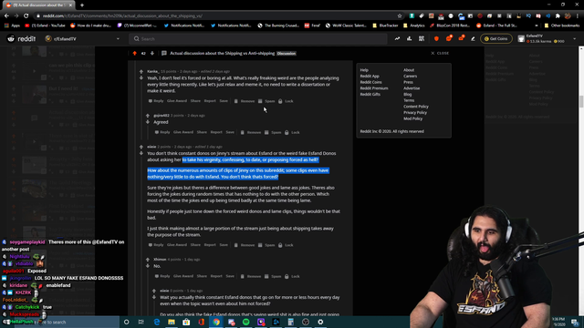Open Reddit messages inbox icon
584x328 pixels.
(x=461, y=38)
